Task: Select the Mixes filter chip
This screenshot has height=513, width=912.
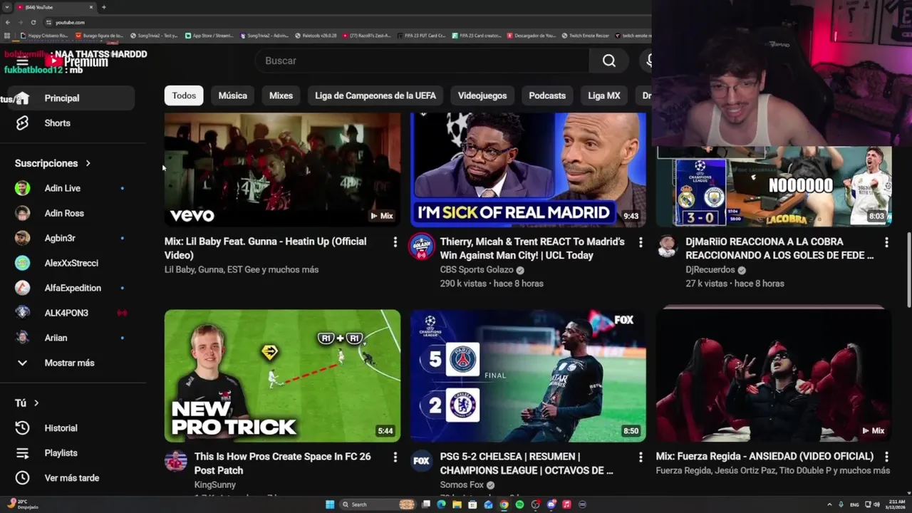Action: pyautogui.click(x=281, y=95)
